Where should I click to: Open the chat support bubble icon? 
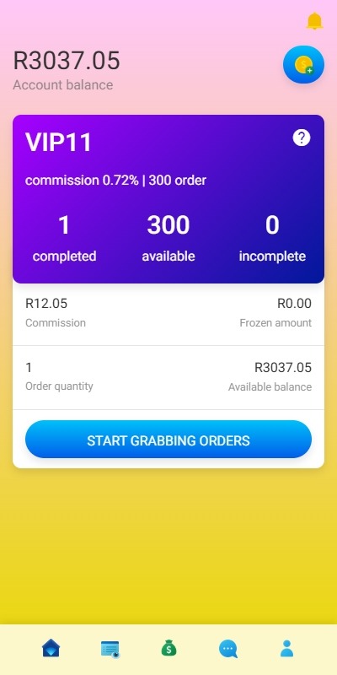pos(227,649)
